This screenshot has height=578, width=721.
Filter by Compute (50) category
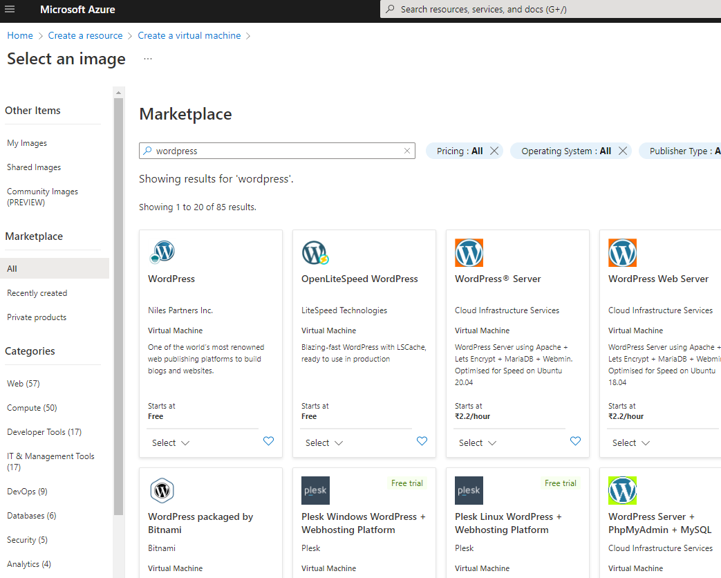(32, 408)
